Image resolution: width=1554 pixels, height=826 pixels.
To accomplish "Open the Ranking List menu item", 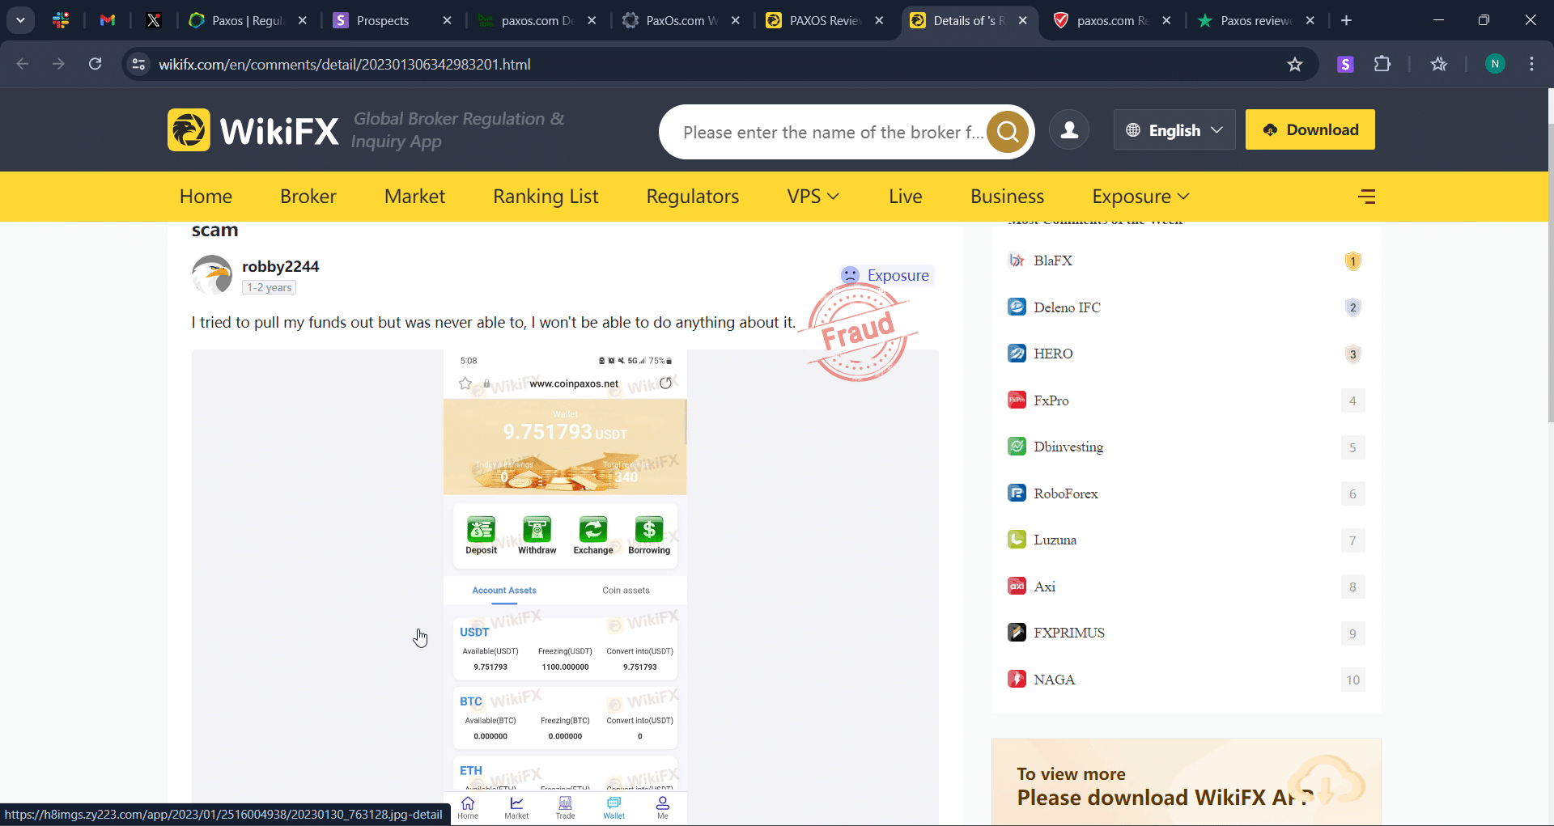I will pos(546,197).
